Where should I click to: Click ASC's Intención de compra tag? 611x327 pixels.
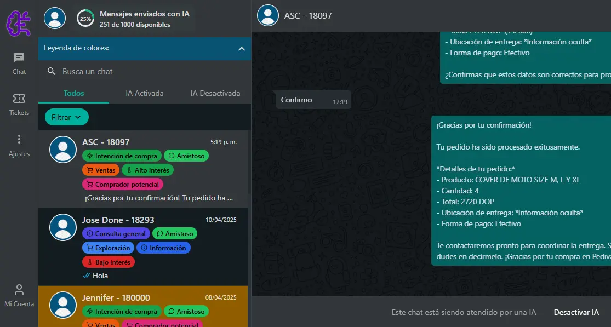[122, 156]
